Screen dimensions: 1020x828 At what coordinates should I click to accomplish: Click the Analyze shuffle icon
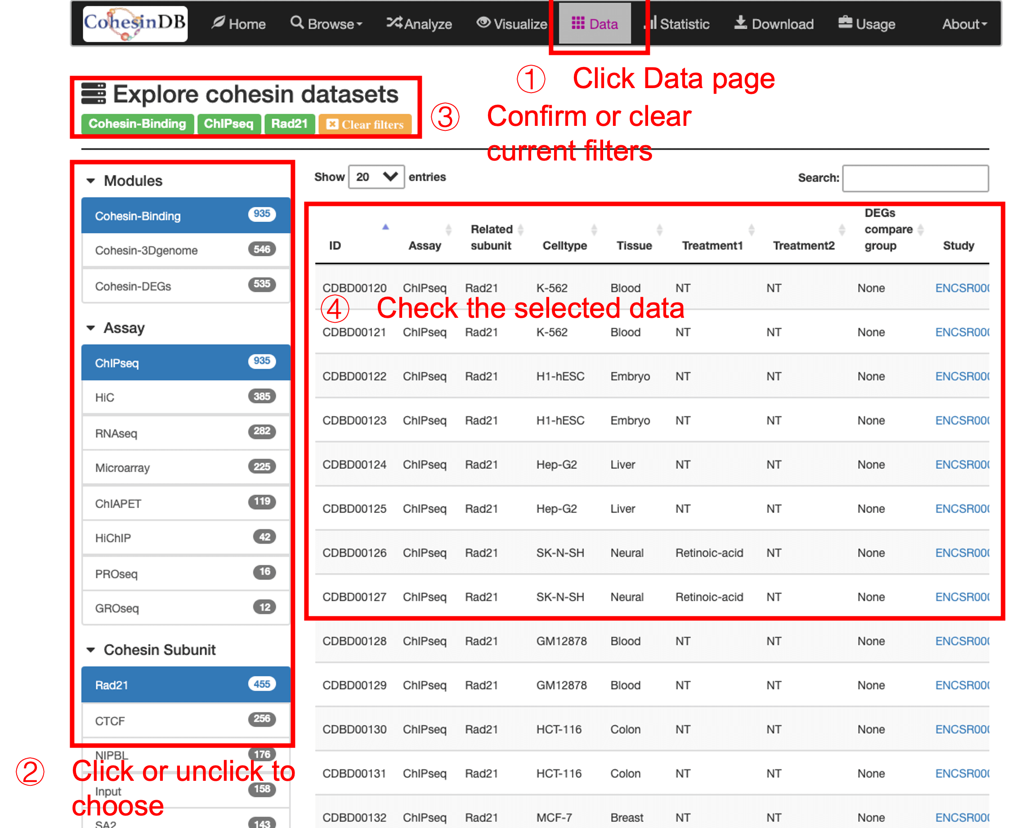394,22
